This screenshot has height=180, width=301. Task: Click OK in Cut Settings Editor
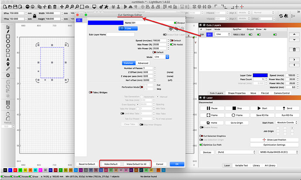[177, 164]
